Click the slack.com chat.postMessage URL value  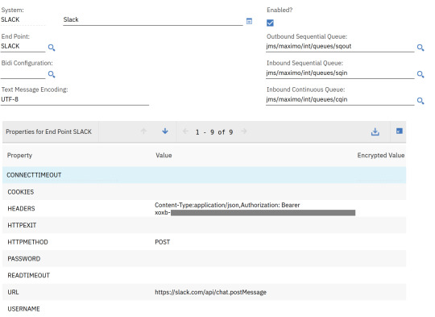210,292
